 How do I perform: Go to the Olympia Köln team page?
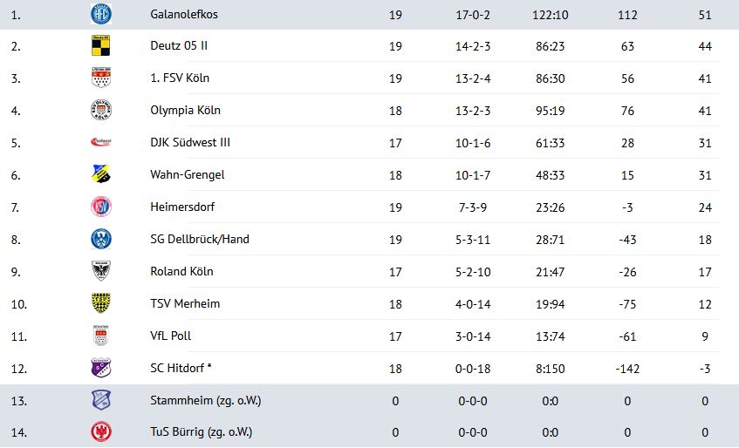coord(185,111)
